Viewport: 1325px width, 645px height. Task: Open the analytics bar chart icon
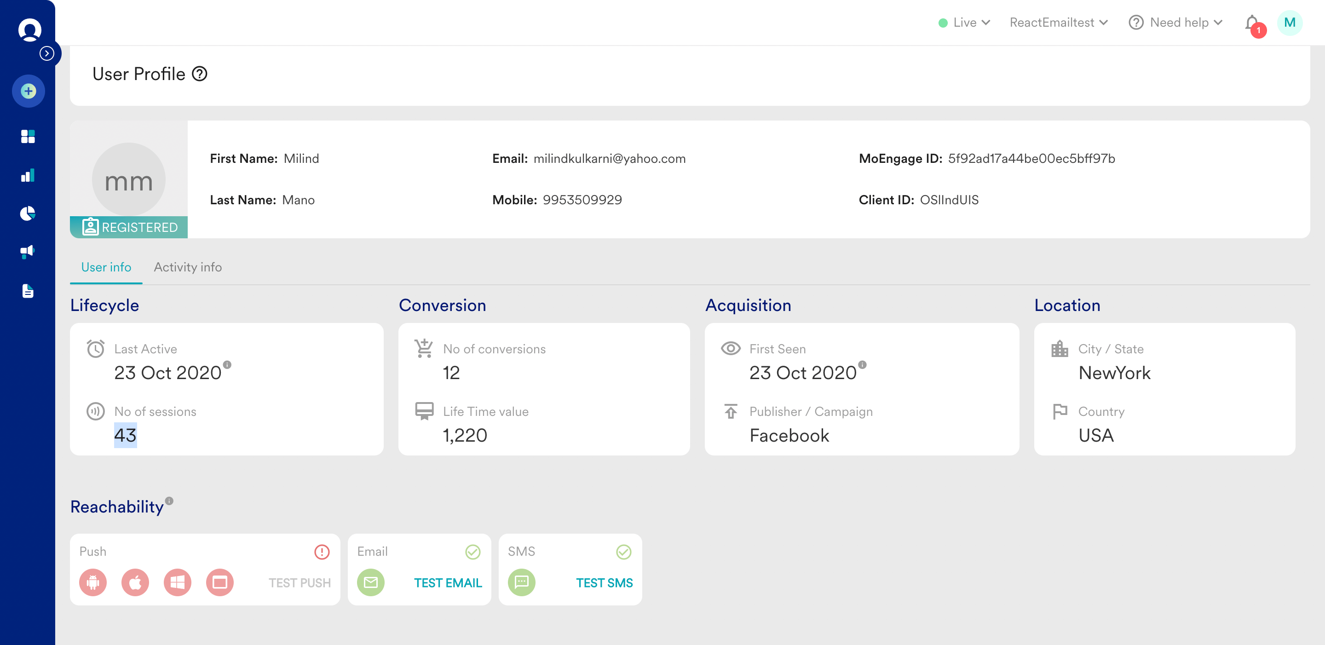(28, 175)
